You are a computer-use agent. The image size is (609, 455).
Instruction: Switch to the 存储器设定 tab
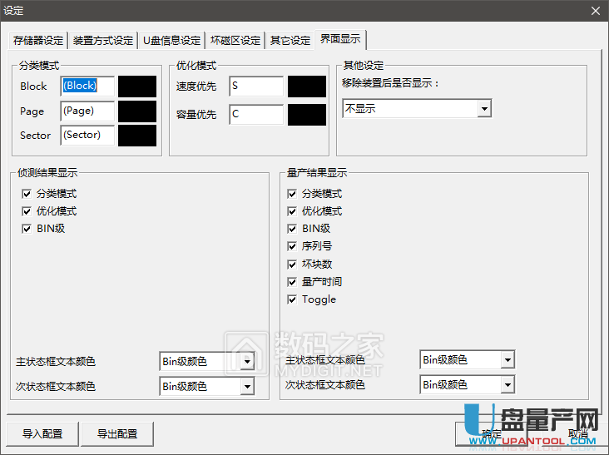click(38, 41)
